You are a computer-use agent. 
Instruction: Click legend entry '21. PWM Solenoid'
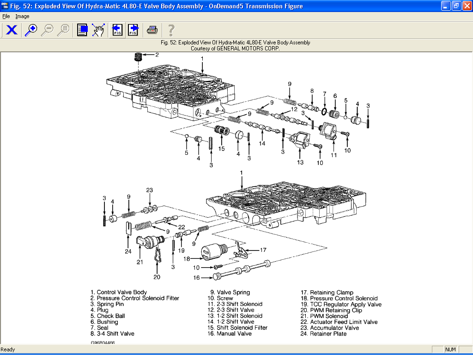(x=324, y=316)
